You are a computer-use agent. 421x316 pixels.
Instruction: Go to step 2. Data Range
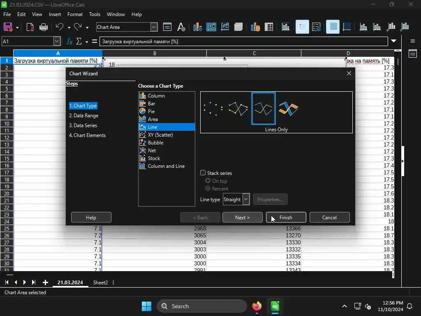coord(83,116)
